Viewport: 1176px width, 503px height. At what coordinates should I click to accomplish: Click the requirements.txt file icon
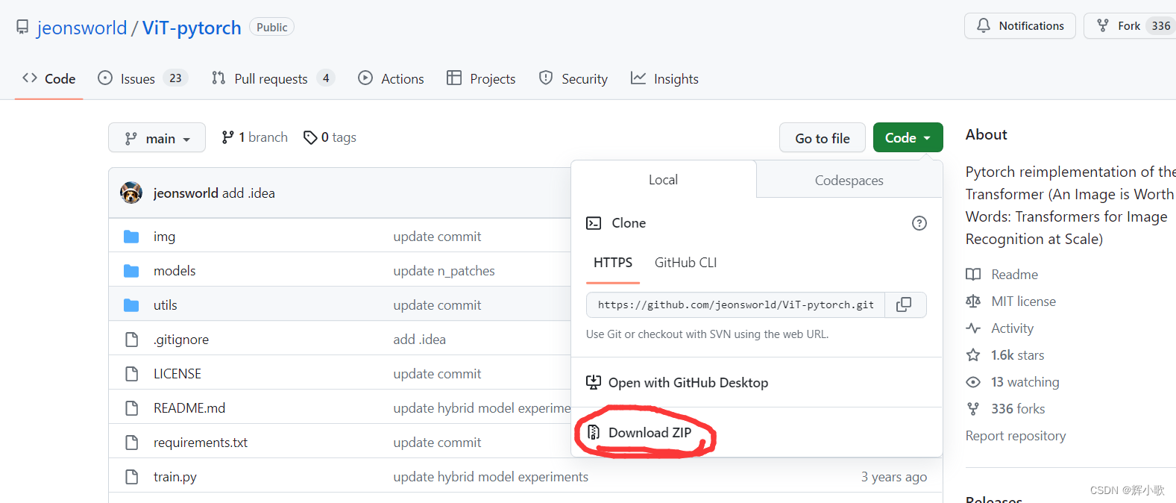(132, 443)
